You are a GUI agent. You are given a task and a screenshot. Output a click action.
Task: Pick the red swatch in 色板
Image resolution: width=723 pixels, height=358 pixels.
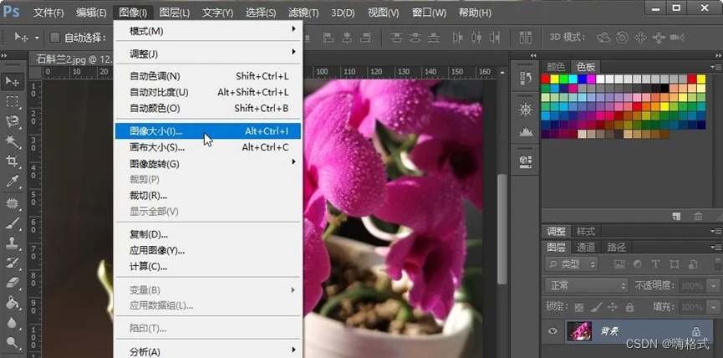point(545,79)
